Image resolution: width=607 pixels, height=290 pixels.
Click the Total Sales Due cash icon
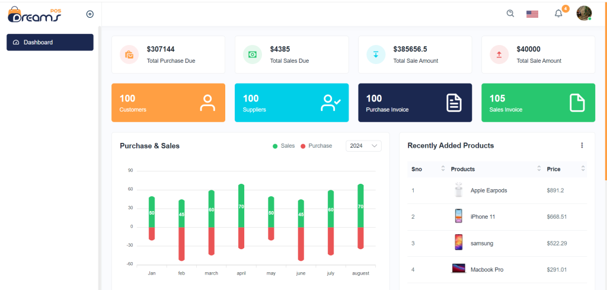point(253,55)
